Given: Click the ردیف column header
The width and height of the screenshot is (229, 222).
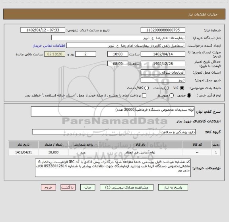Looking at the screenshot, I should point(216,145).
